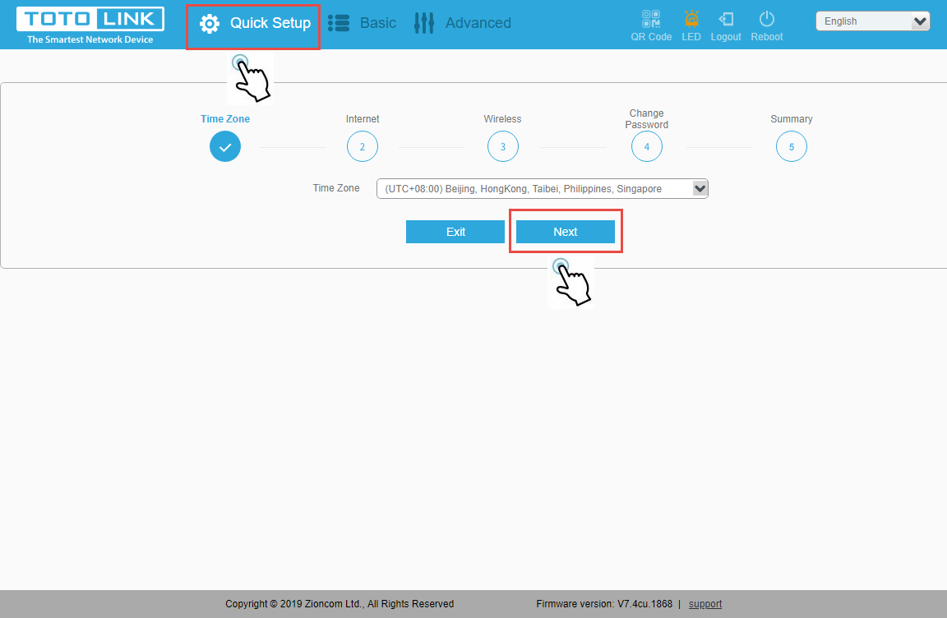947x618 pixels.
Task: Click the Quick Setup gear icon
Action: tap(210, 24)
